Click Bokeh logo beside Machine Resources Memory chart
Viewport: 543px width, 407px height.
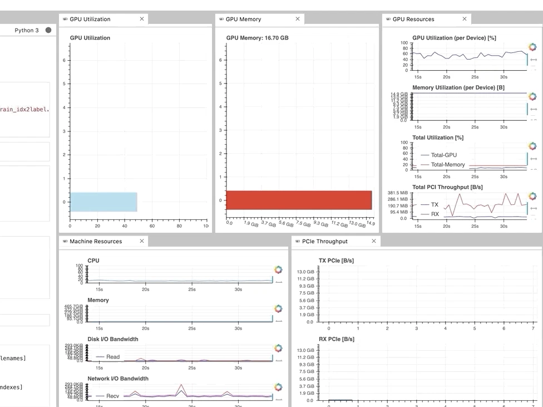click(x=278, y=308)
